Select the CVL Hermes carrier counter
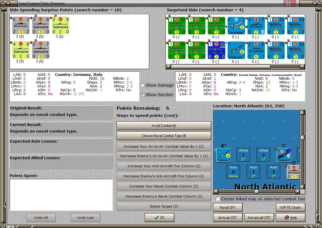The height and width of the screenshot is (228, 322). 256,25
